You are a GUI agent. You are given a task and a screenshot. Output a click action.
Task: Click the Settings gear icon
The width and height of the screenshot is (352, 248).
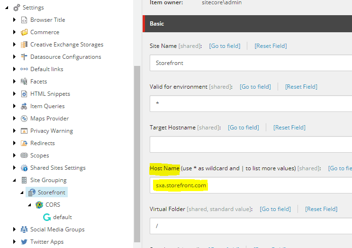click(x=17, y=8)
